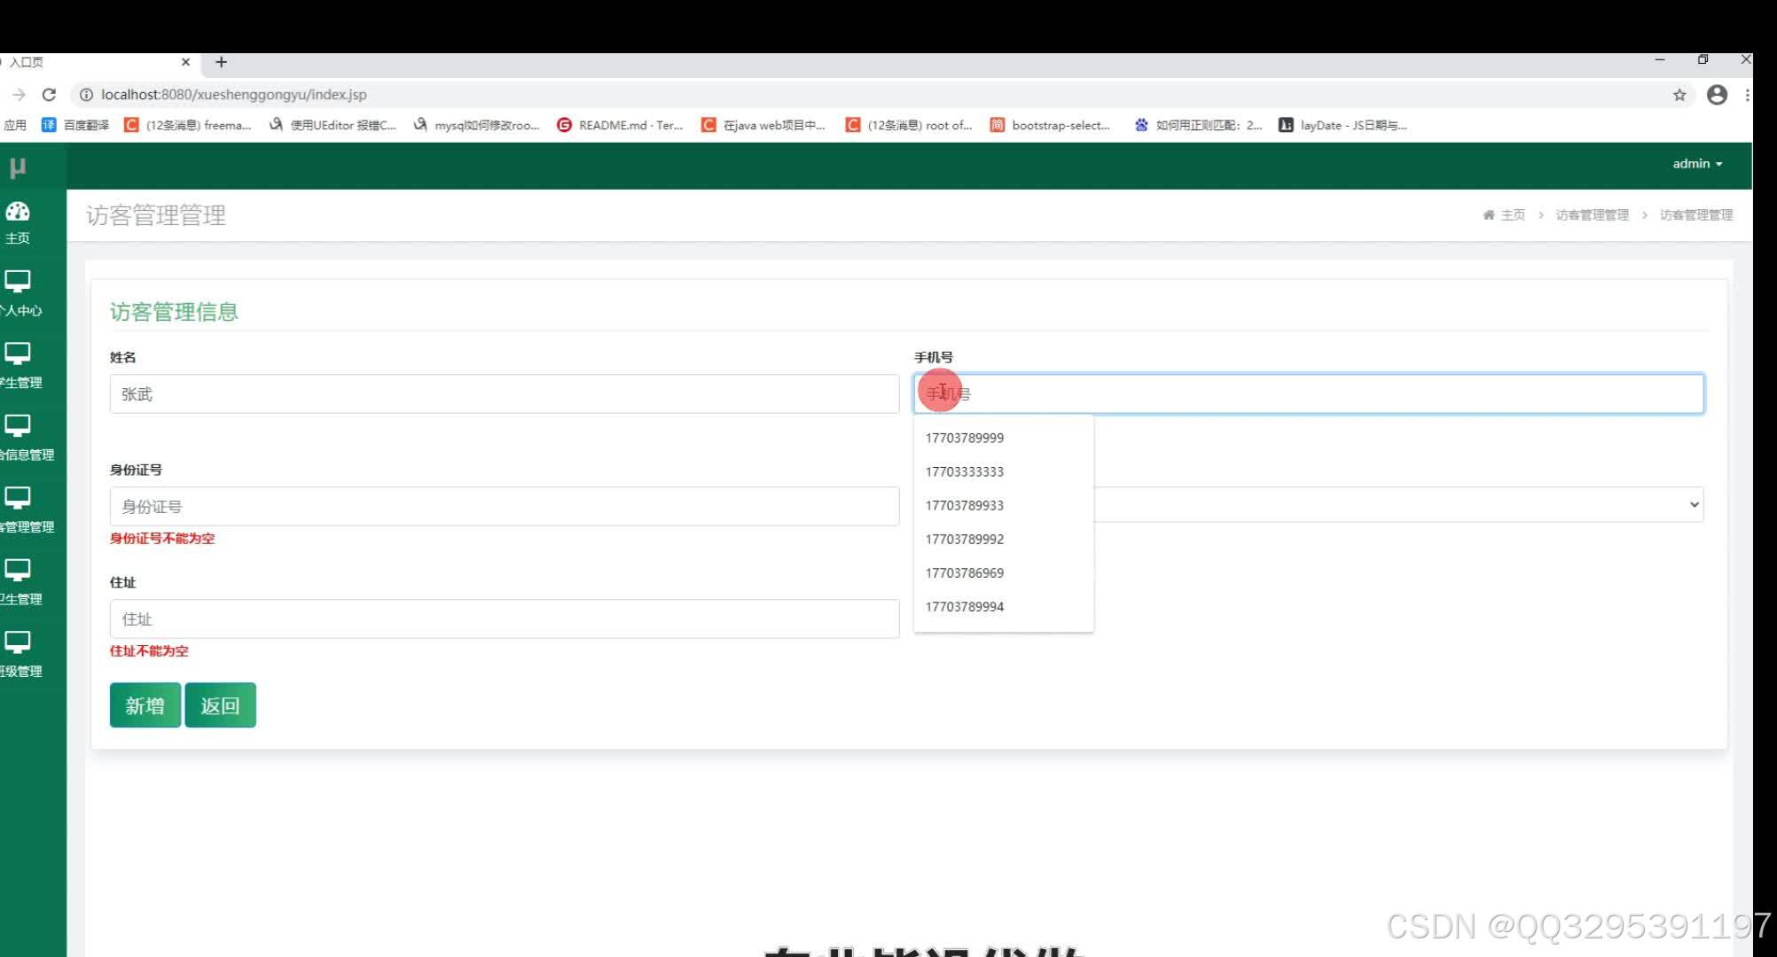The height and width of the screenshot is (957, 1777).
Task: Open 卫生管理 sidebar item
Action: point(21,582)
